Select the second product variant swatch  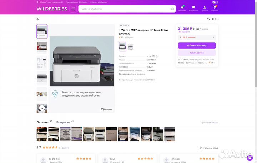(x=130, y=46)
